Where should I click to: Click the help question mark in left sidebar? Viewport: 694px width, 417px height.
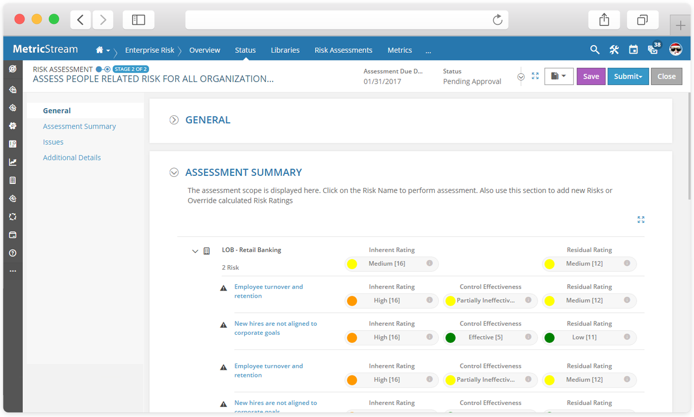(x=13, y=252)
